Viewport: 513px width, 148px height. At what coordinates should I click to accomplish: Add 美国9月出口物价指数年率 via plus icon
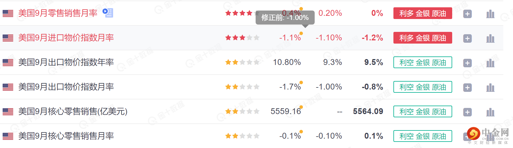tap(467, 63)
